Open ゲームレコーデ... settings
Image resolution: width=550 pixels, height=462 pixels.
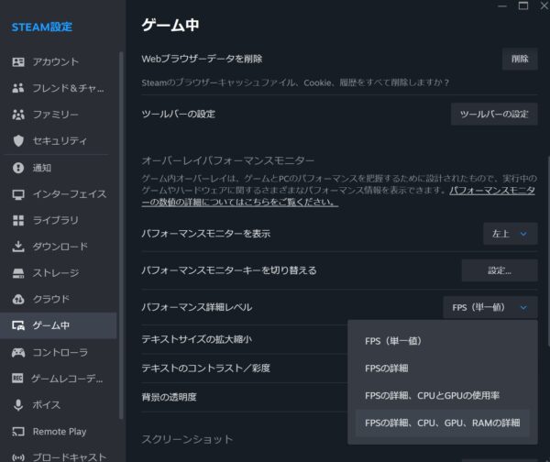[x=59, y=379]
